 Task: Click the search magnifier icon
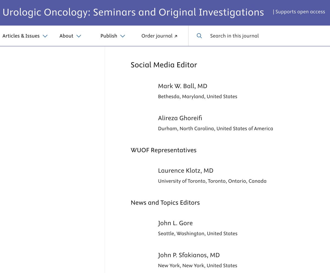pos(199,36)
